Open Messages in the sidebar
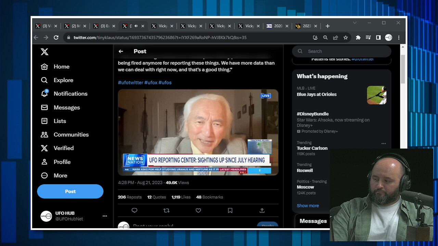This screenshot has height=246, width=438. tap(60, 108)
